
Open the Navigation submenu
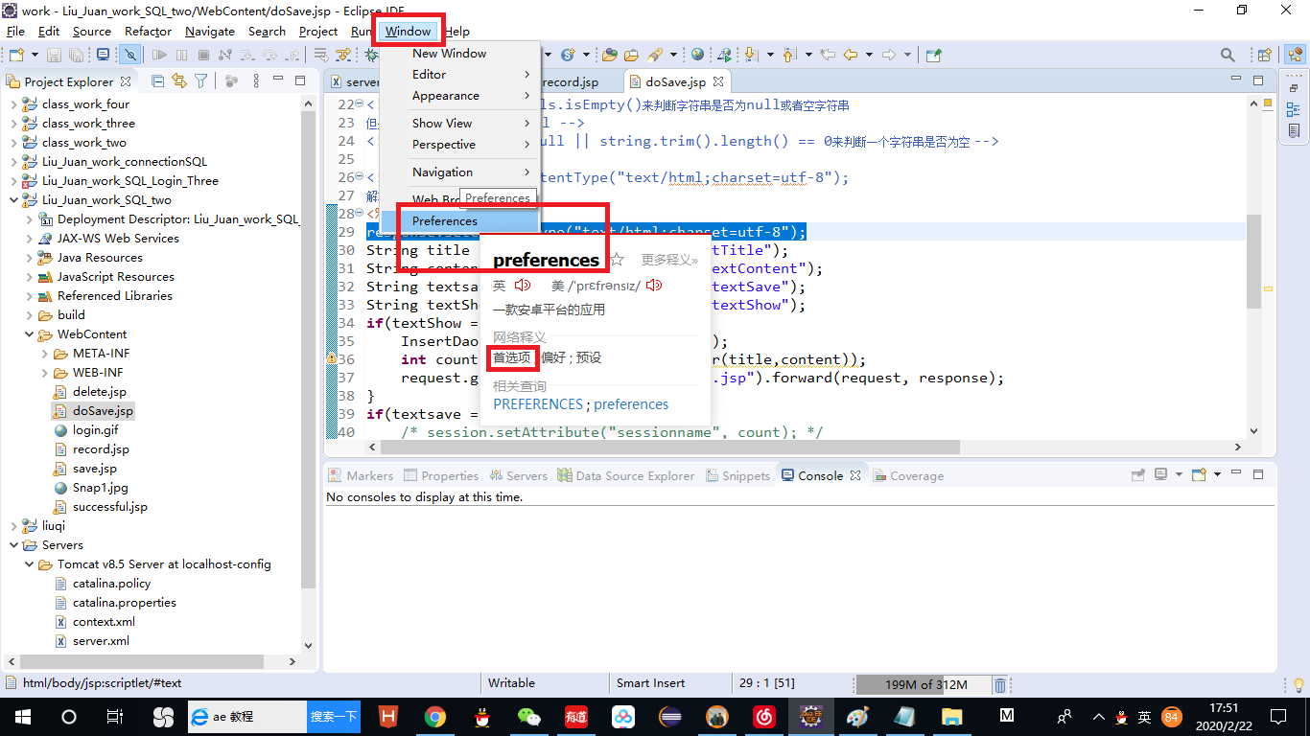(459, 172)
